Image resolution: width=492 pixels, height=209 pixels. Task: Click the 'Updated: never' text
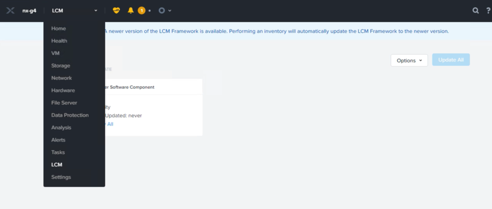tap(123, 116)
